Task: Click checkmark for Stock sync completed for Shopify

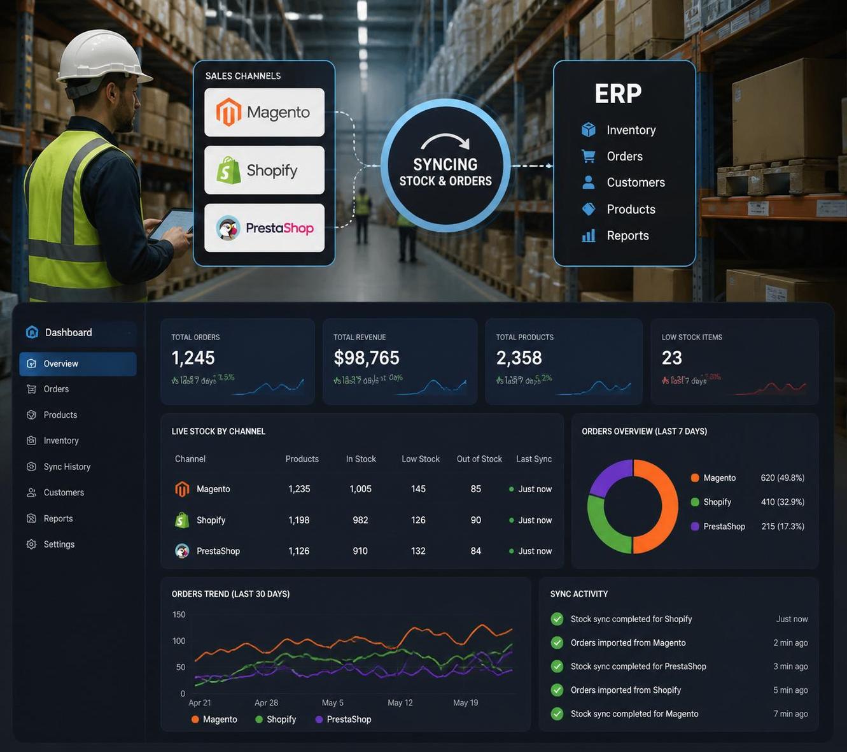Action: pos(557,619)
